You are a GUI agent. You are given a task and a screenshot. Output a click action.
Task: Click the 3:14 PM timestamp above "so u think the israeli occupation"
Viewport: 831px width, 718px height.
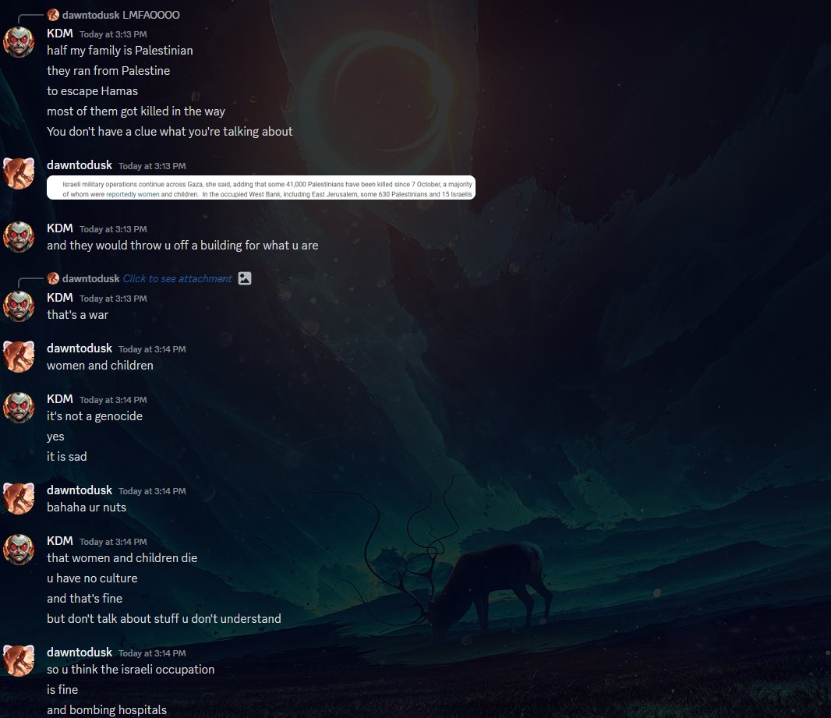152,653
